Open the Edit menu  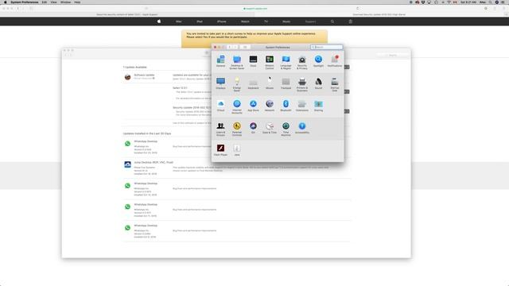pyautogui.click(x=45, y=2)
